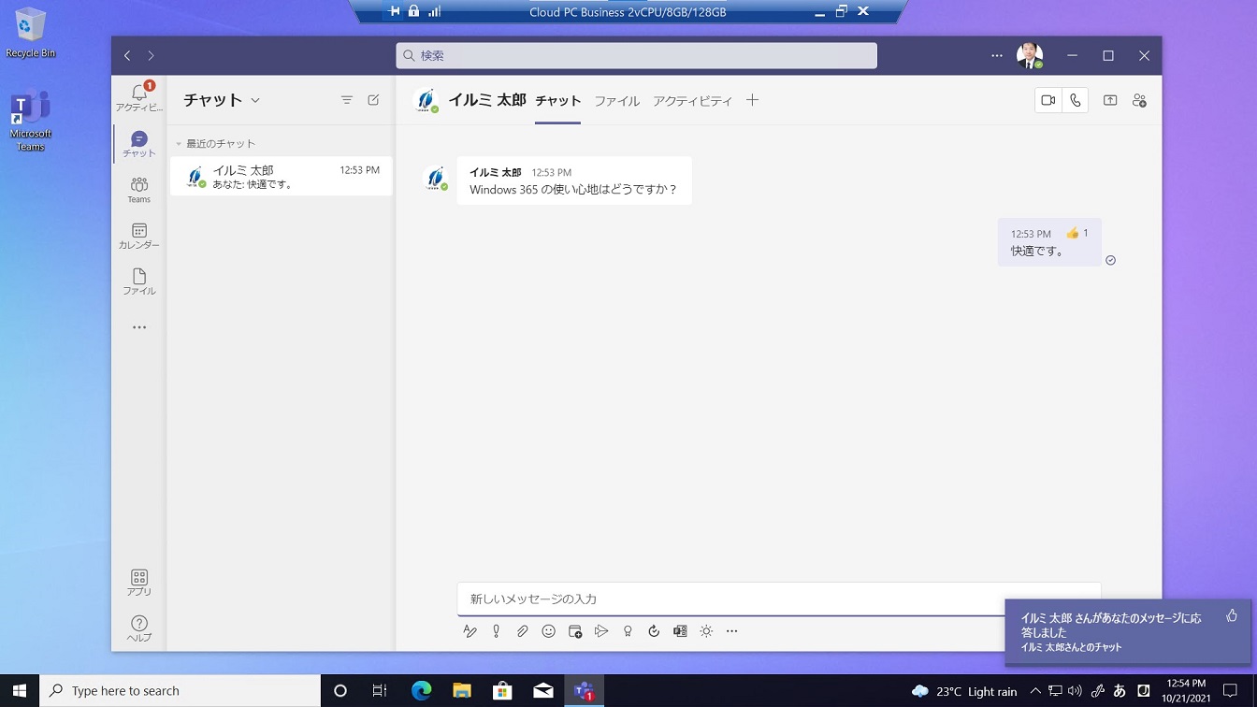Show more apps ellipsis in sidebar
This screenshot has height=707, width=1257.
pos(139,327)
